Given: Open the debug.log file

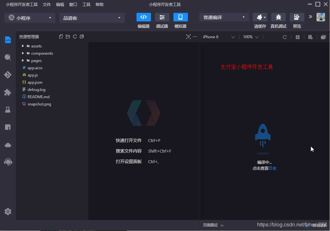Looking at the screenshot, I should [36, 90].
